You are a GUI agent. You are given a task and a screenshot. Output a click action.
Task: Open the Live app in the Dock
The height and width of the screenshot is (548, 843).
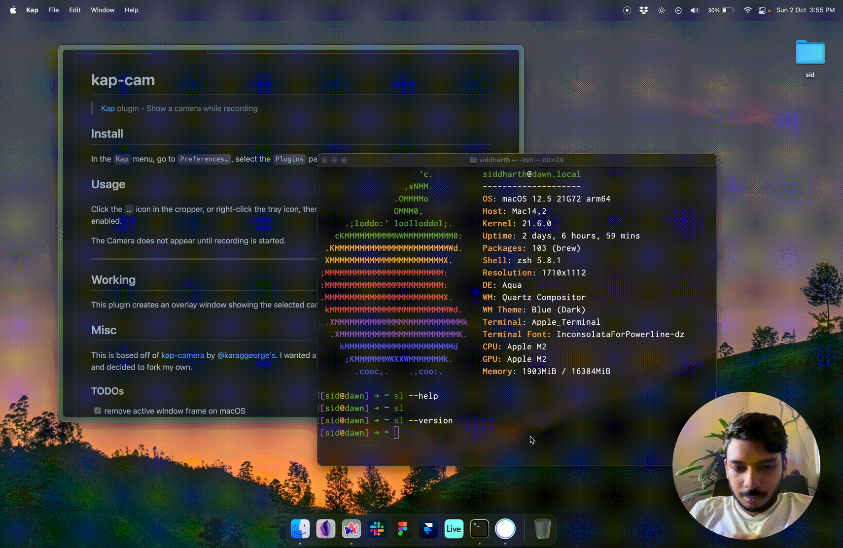(454, 529)
